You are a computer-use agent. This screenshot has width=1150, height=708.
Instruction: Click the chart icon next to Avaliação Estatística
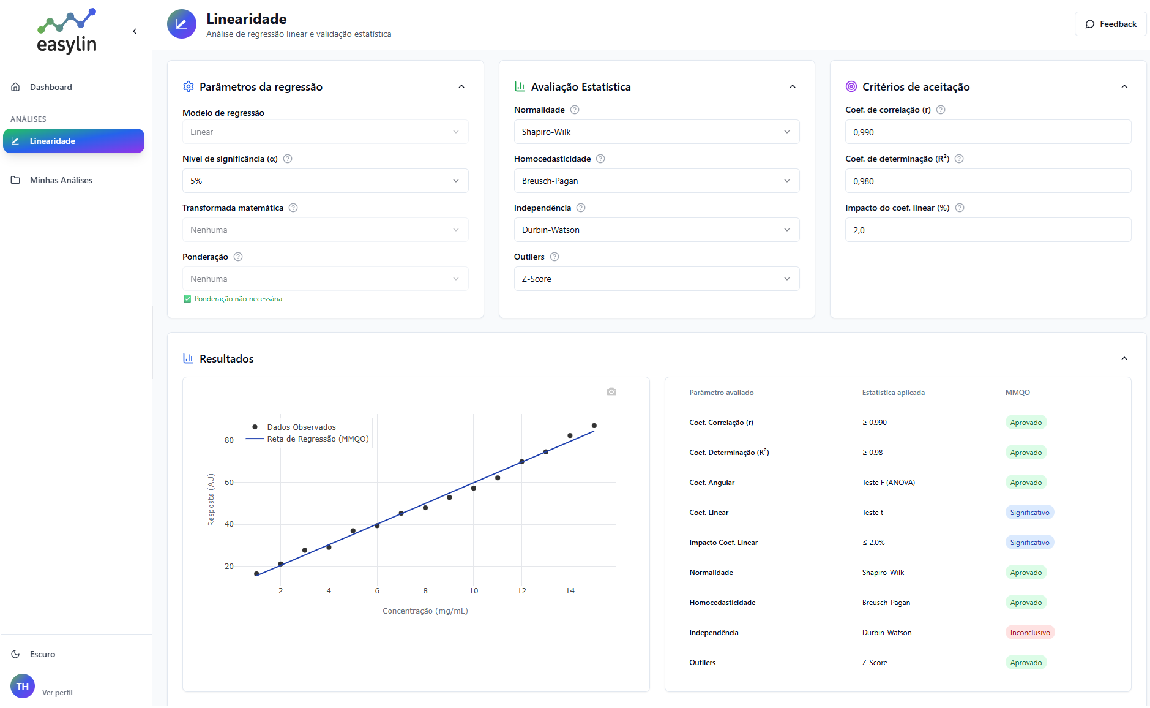520,86
